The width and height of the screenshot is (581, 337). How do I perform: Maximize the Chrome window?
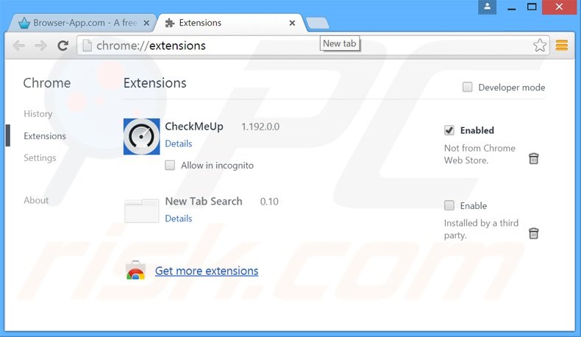tap(532, 7)
